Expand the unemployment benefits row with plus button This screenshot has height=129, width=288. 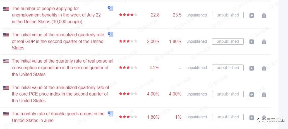point(251,15)
